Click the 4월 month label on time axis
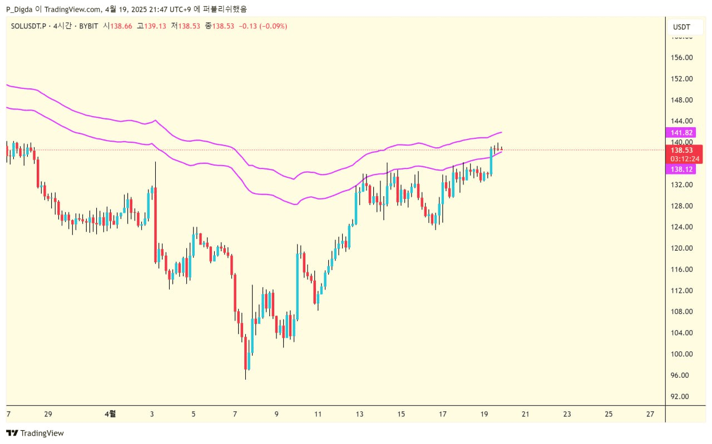This screenshot has width=712, height=444. (110, 414)
